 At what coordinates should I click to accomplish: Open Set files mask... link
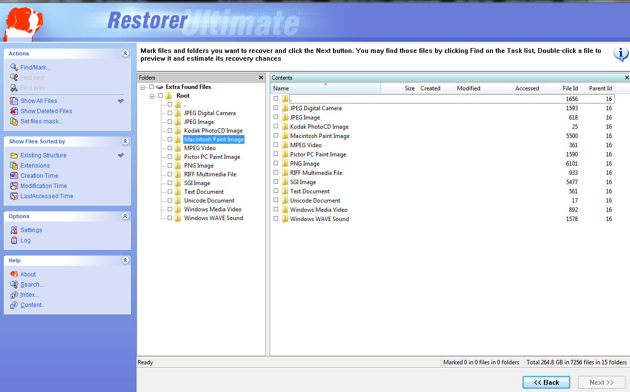(x=41, y=121)
